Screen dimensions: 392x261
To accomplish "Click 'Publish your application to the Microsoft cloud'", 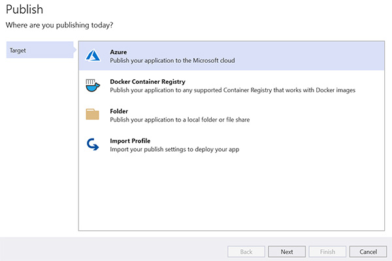I will pos(172,61).
